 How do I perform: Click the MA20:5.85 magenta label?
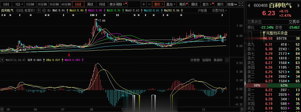[95, 10]
